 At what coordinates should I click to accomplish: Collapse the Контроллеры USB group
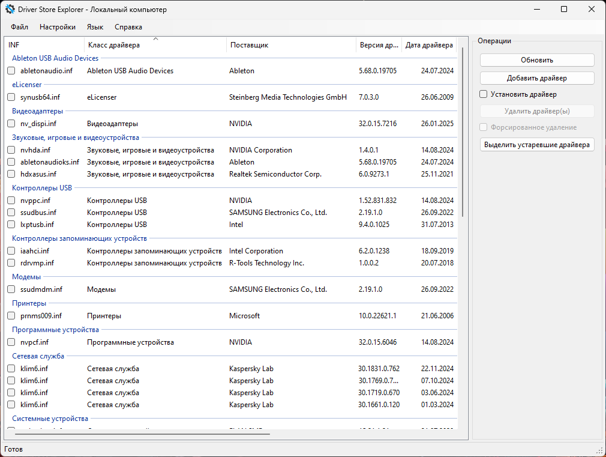[x=42, y=188]
